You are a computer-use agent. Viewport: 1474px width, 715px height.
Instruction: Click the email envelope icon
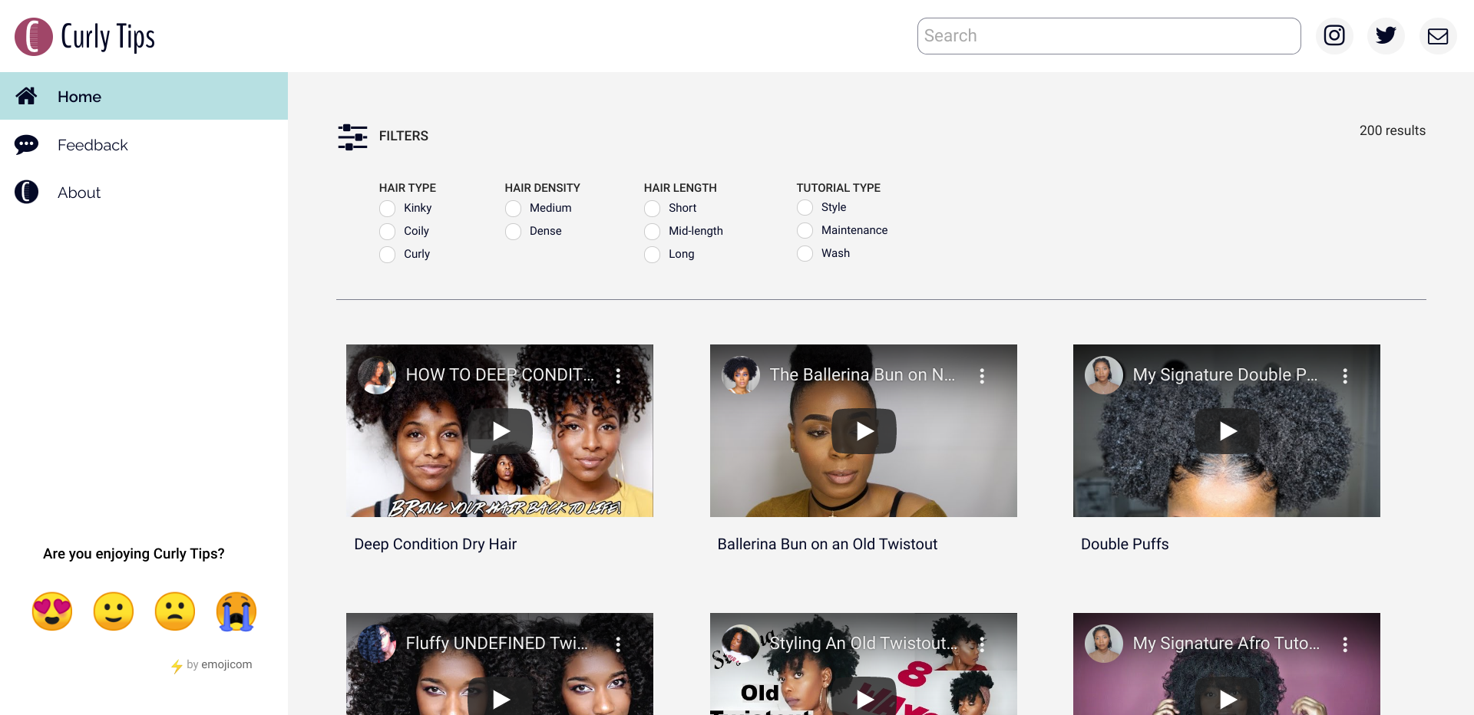[1437, 36]
